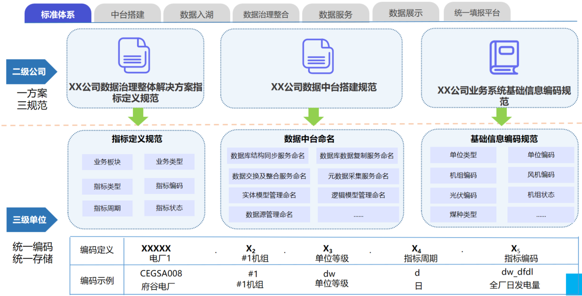
Task: Select 数据源管理命名 box
Action: coord(269,214)
